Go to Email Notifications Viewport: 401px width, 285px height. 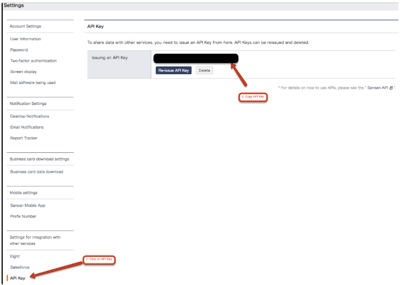pos(27,127)
